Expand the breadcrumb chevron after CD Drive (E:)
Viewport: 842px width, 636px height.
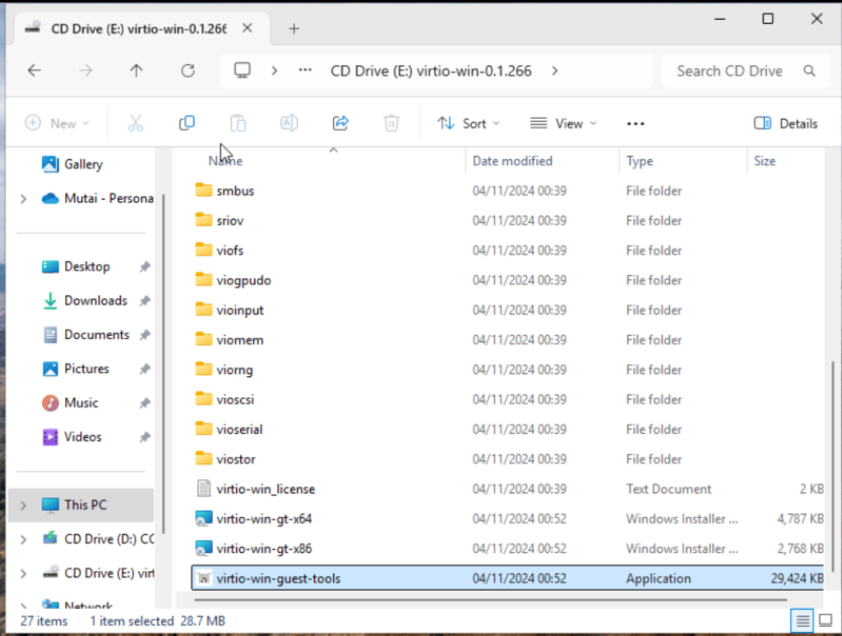[x=555, y=71]
